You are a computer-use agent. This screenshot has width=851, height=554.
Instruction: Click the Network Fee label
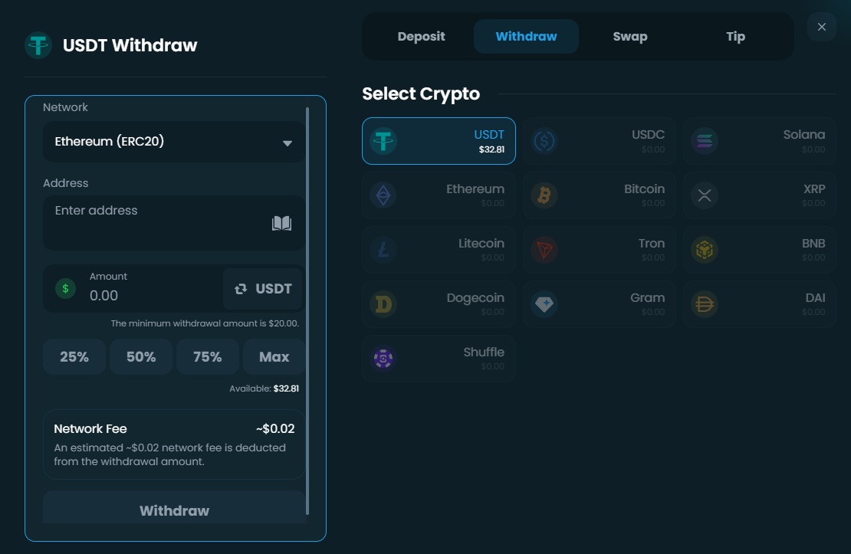click(90, 428)
